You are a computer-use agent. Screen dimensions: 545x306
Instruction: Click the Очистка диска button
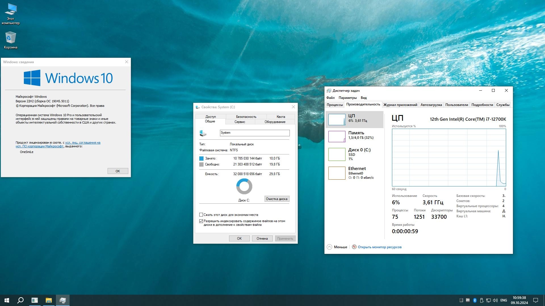277,199
